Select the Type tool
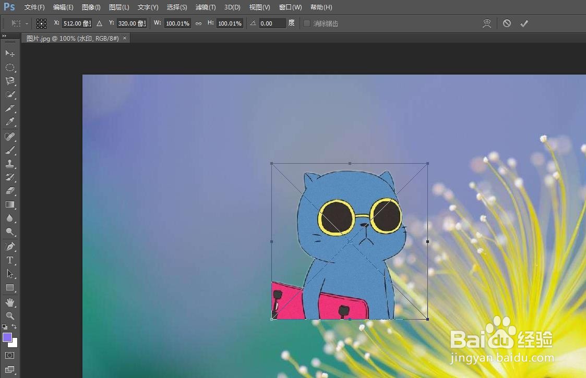Viewport: 586px width, 378px height. click(10, 260)
